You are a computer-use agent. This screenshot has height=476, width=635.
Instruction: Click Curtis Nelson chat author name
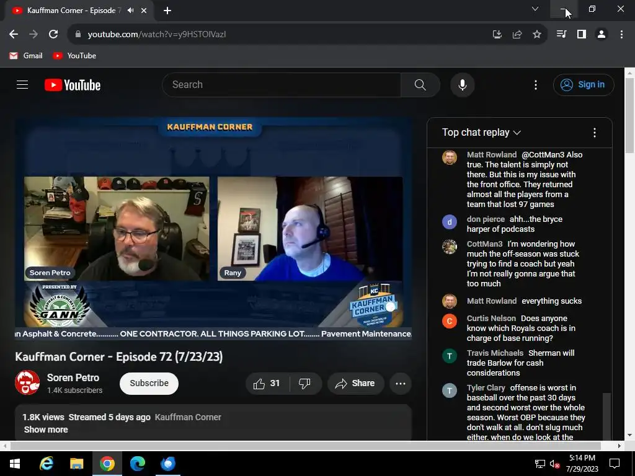491,318
